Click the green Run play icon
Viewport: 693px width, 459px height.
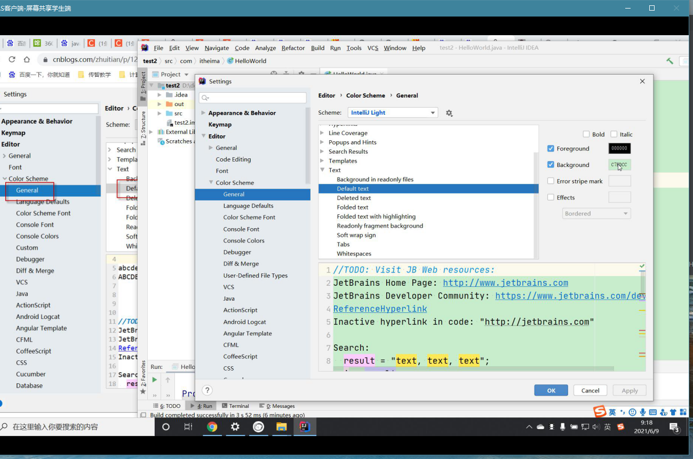[155, 380]
